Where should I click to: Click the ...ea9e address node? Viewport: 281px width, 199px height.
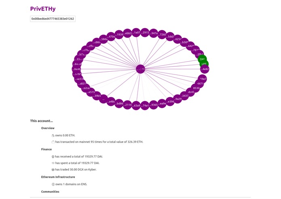162,104
